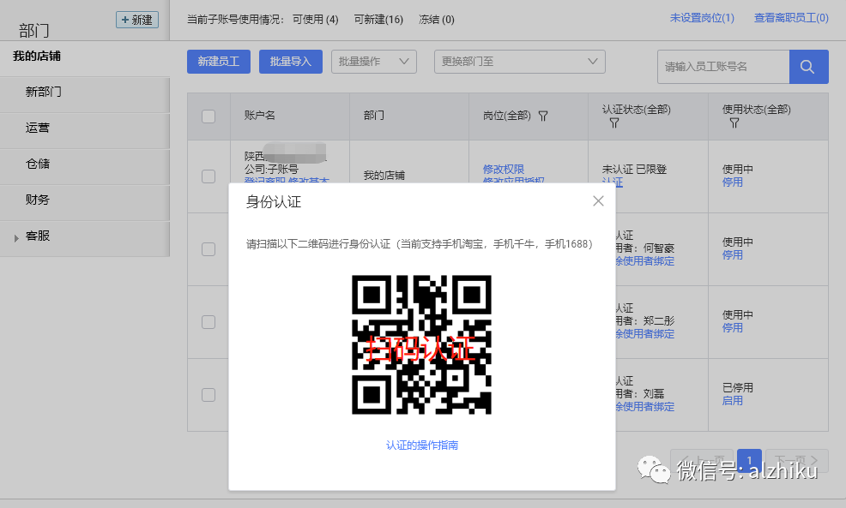Expand the 客服 department tree arrow
846x508 pixels.
pyautogui.click(x=16, y=237)
